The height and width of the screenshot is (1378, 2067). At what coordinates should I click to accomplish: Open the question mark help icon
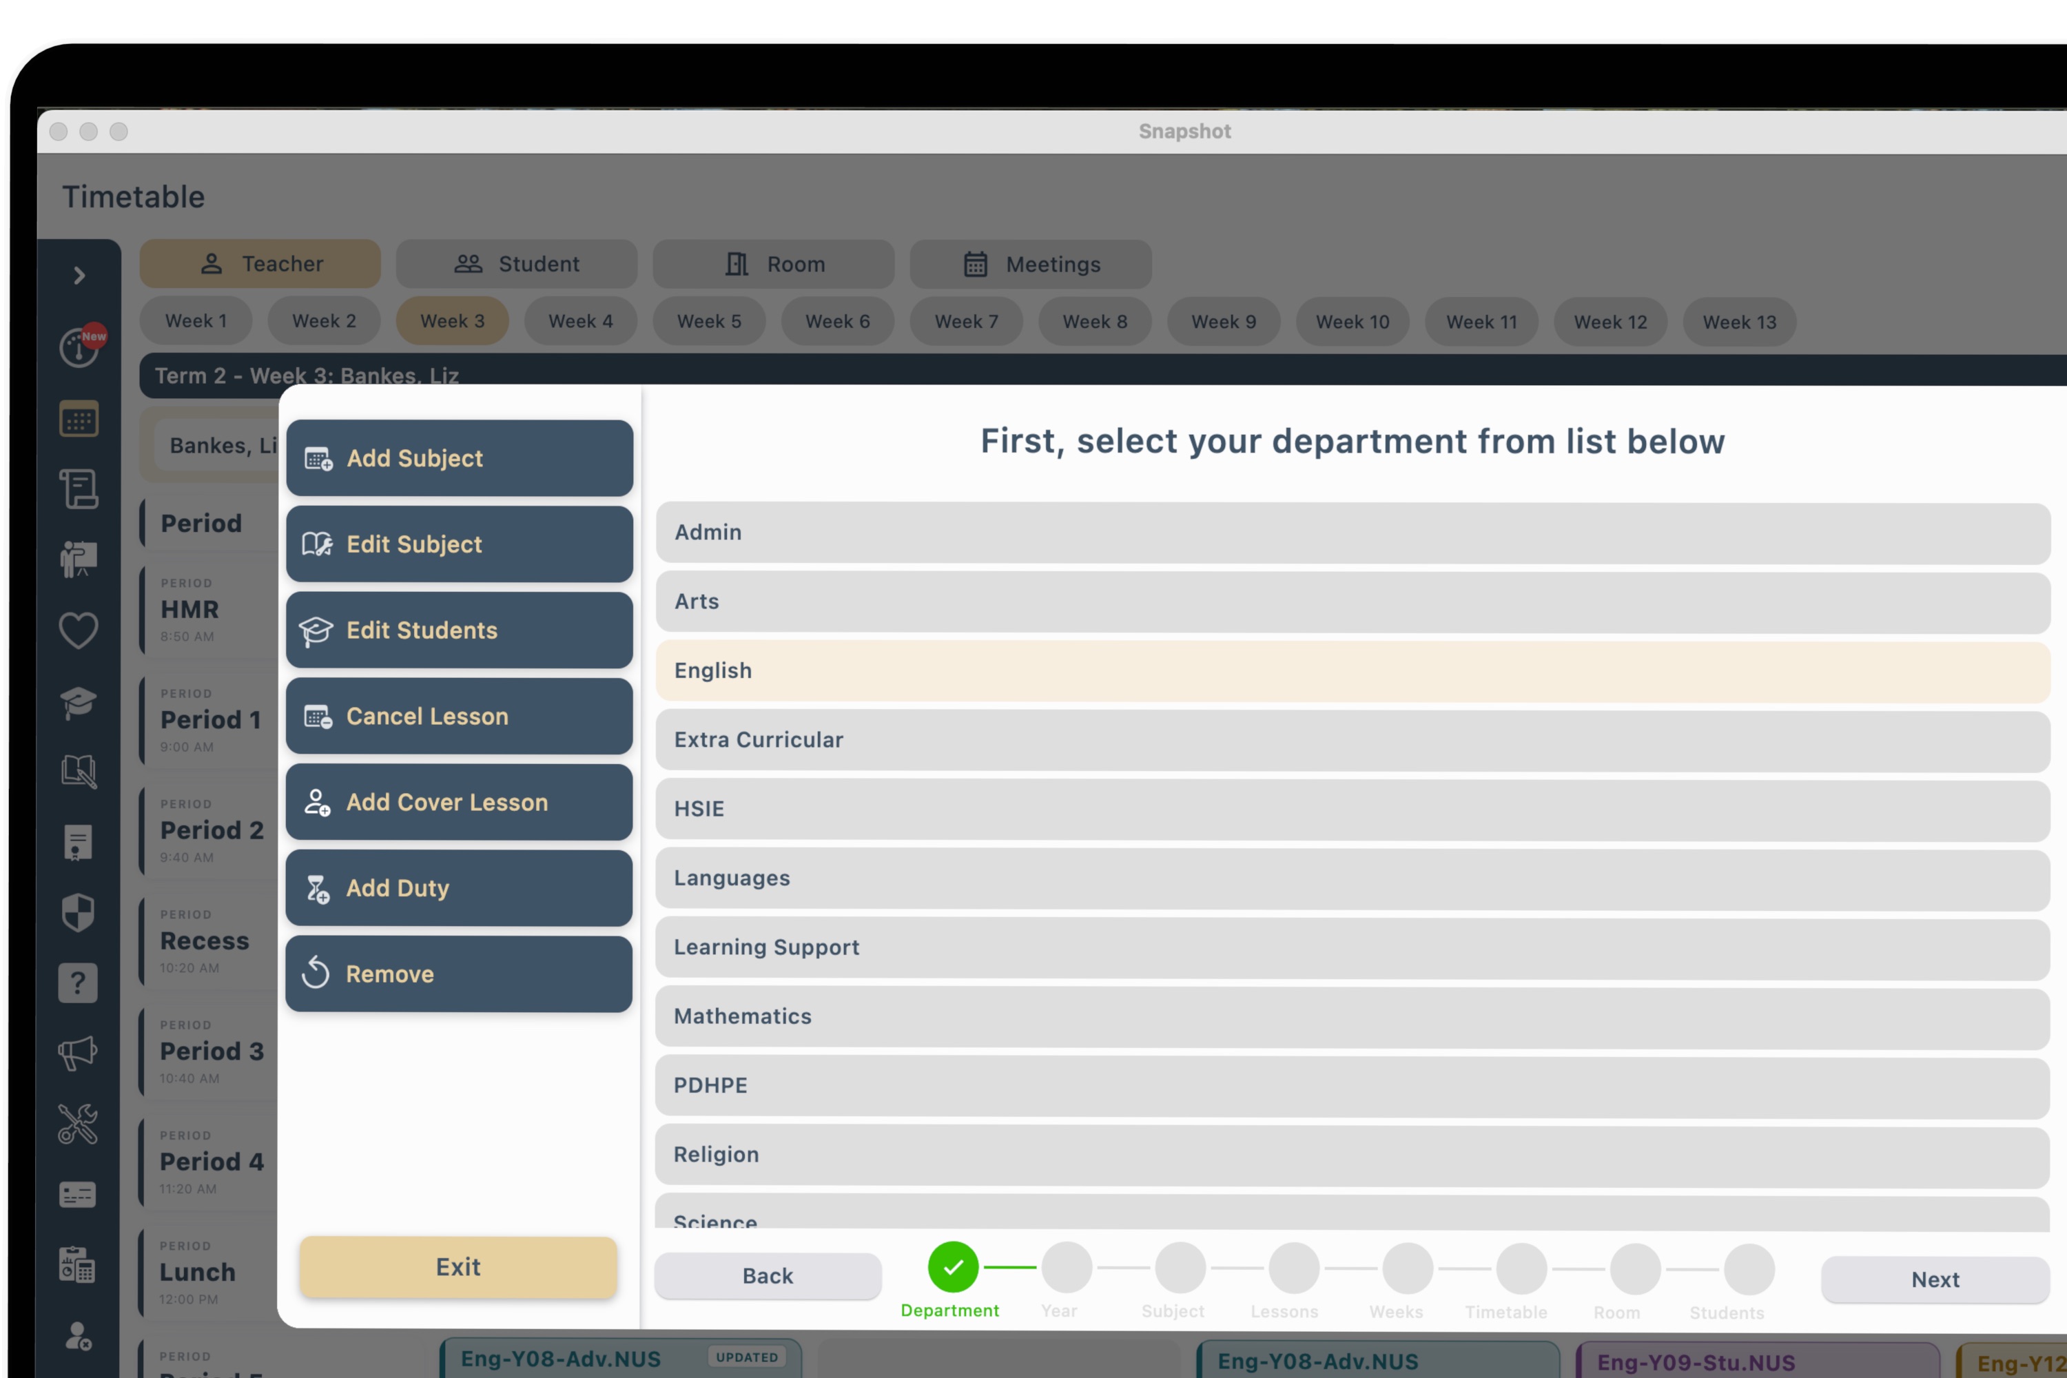tap(79, 983)
